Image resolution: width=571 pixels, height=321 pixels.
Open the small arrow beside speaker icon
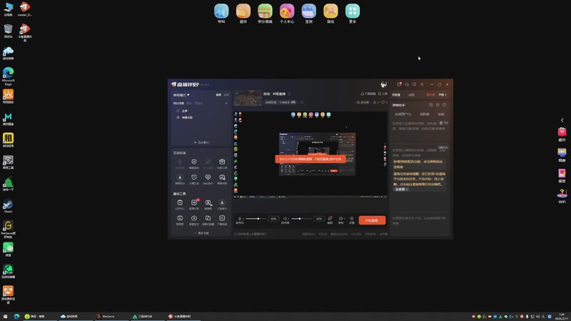coord(289,219)
